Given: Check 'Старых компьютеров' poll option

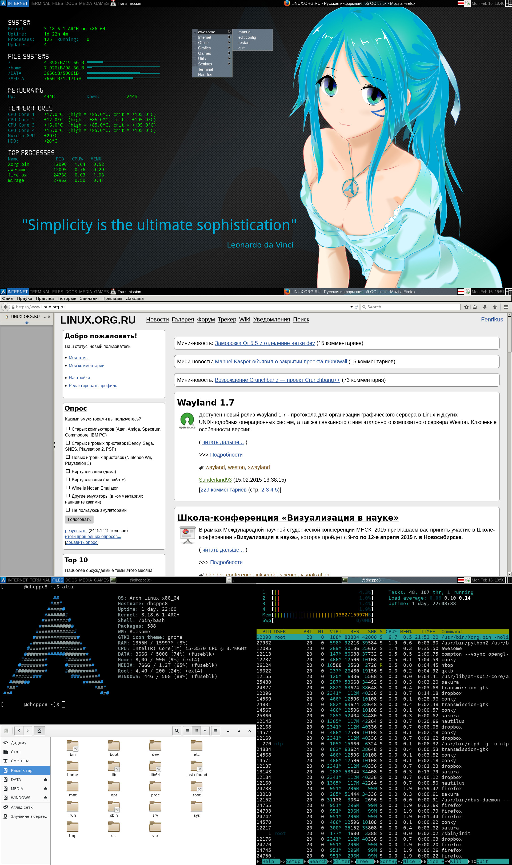Looking at the screenshot, I should [x=68, y=428].
